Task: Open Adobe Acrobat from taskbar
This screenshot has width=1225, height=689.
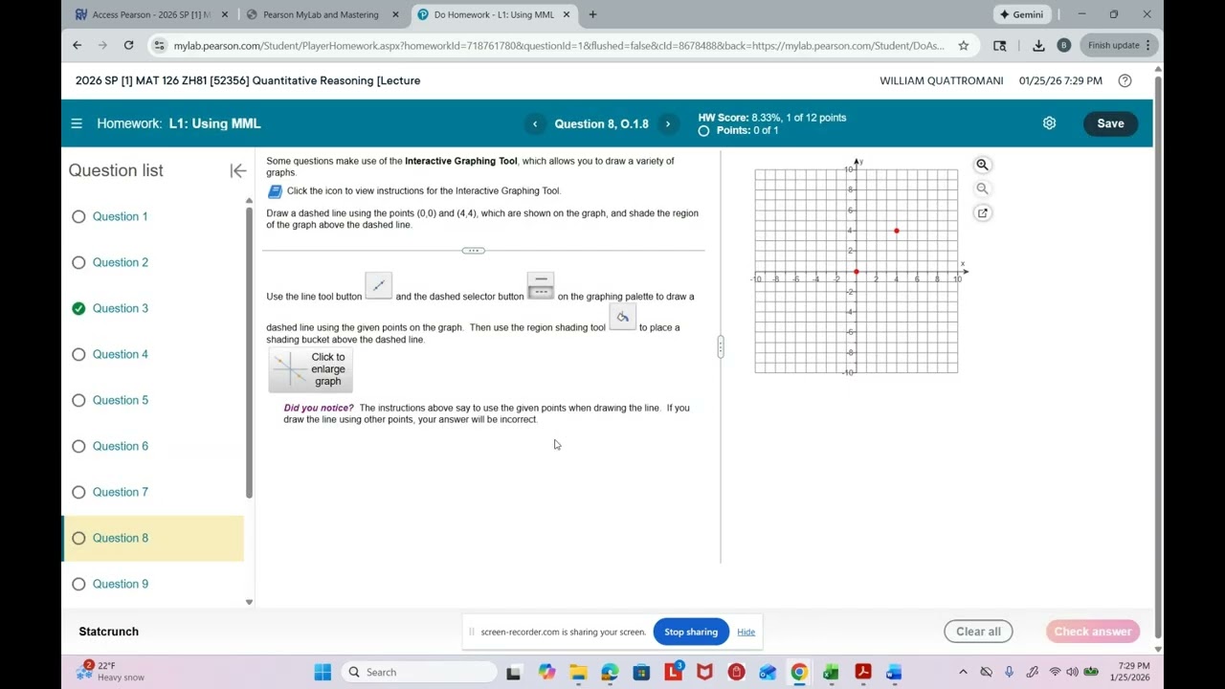Action: coord(862,672)
